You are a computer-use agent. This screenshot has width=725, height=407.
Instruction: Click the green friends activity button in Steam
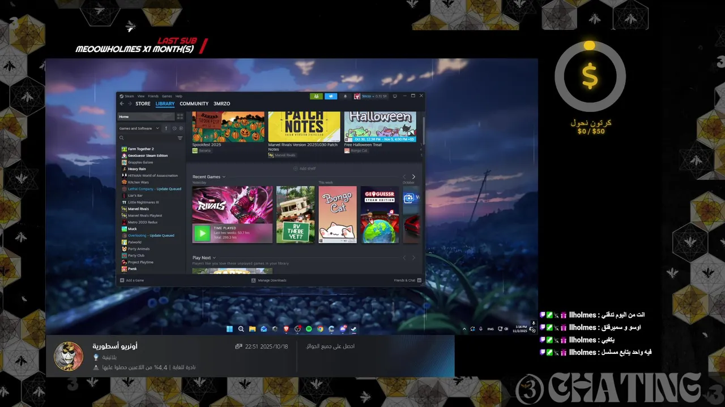316,96
